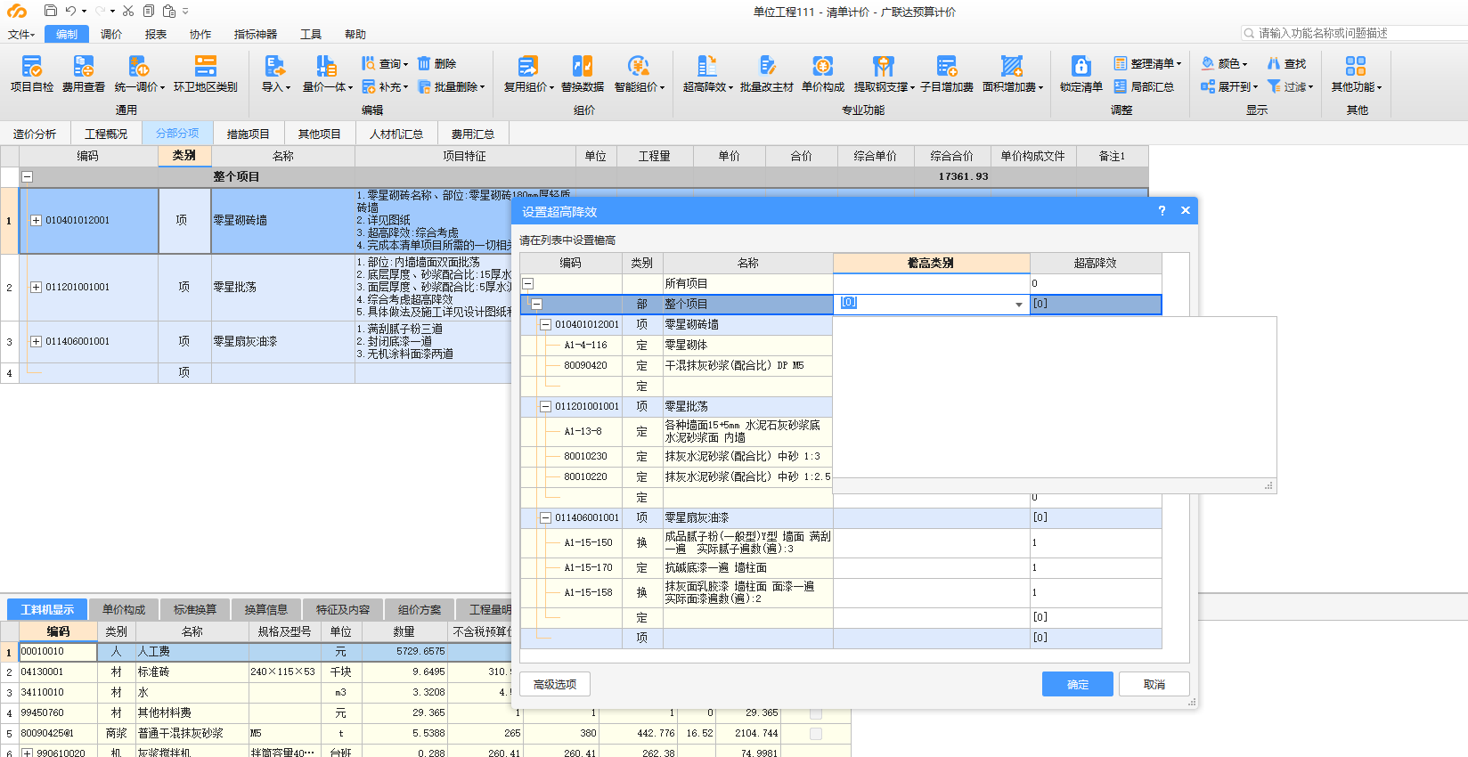1468x757 pixels.
Task: Open the 单价构成 unit price composition icon
Action: click(x=823, y=66)
